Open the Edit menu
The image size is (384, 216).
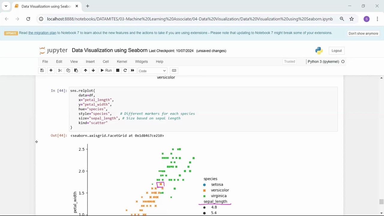point(59,61)
